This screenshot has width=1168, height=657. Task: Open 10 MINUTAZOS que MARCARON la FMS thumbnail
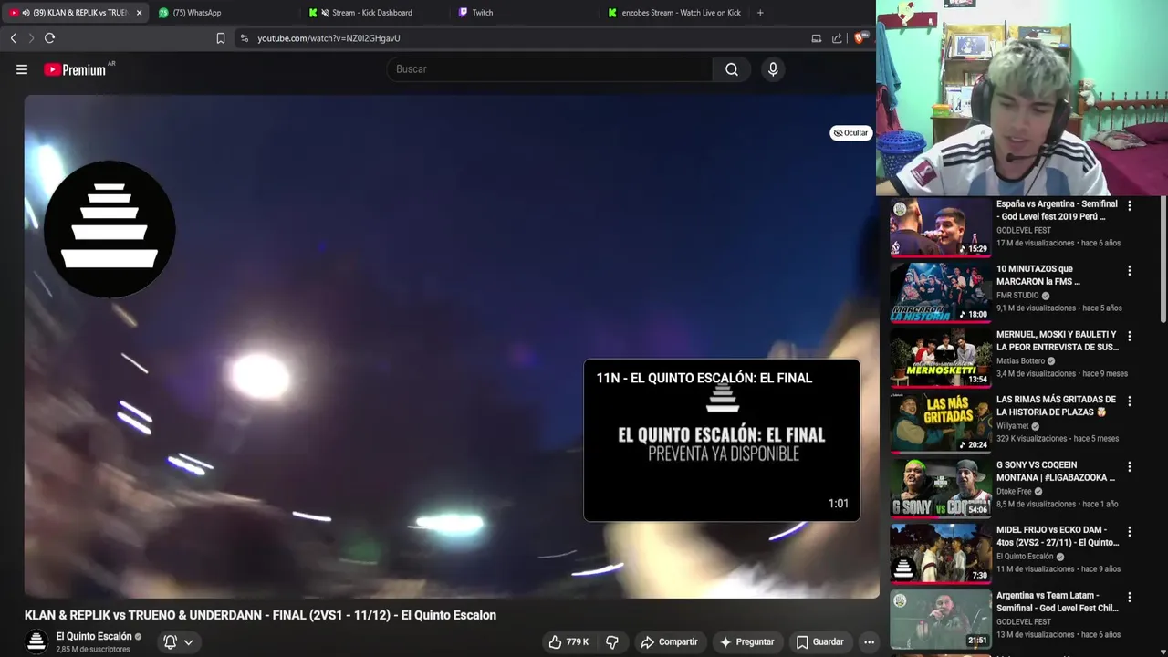point(941,293)
